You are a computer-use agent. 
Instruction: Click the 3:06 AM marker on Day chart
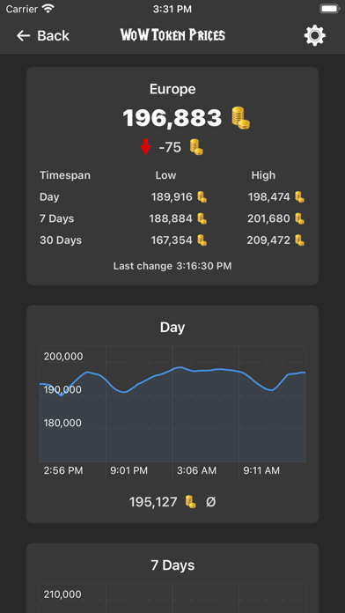(196, 470)
